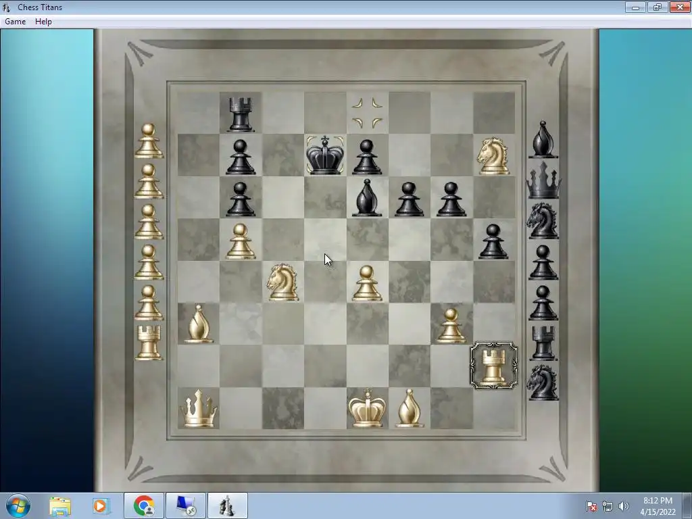Move the selected rook to h4

tap(494, 282)
